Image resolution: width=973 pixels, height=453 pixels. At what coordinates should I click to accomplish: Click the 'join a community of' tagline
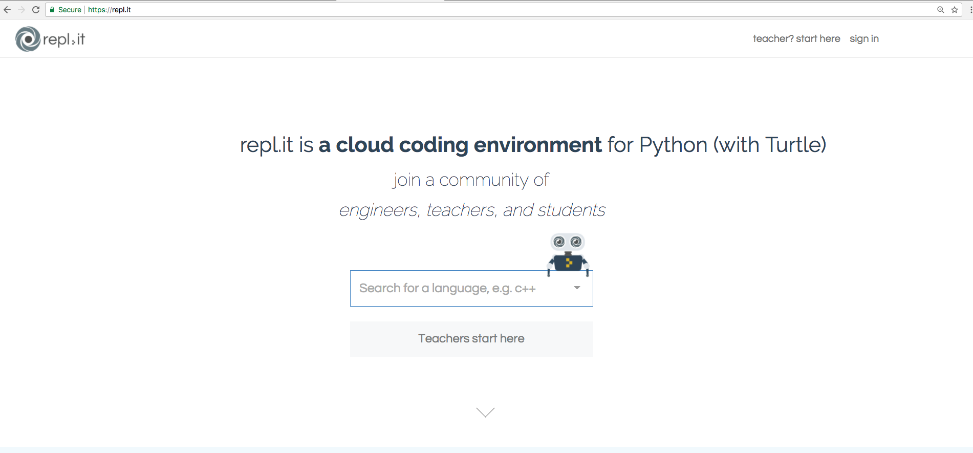pos(470,180)
